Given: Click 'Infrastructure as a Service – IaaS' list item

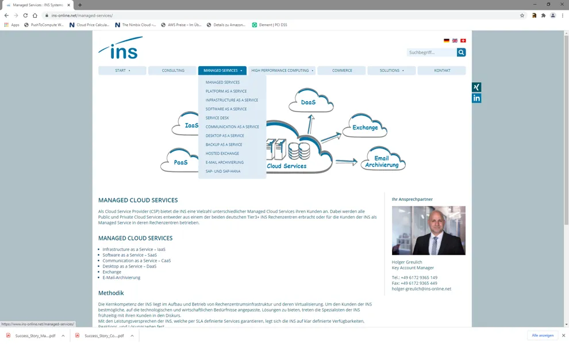Looking at the screenshot, I should coord(134,249).
